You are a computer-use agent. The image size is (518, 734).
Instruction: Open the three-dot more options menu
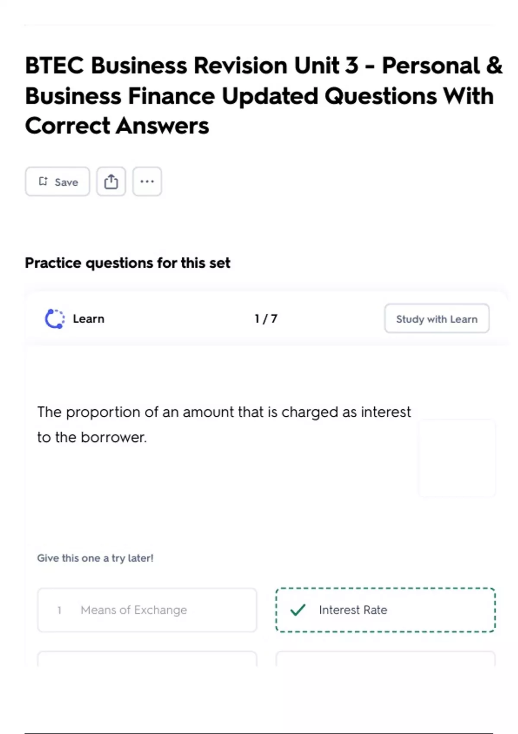tap(147, 182)
